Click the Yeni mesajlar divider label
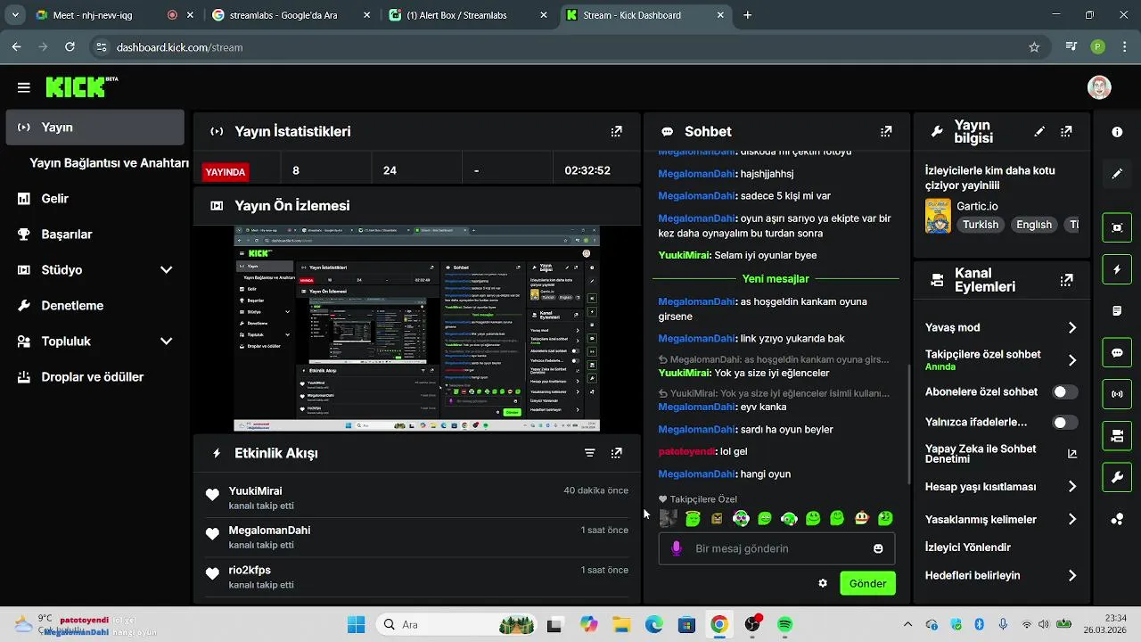The image size is (1141, 642). 776,278
